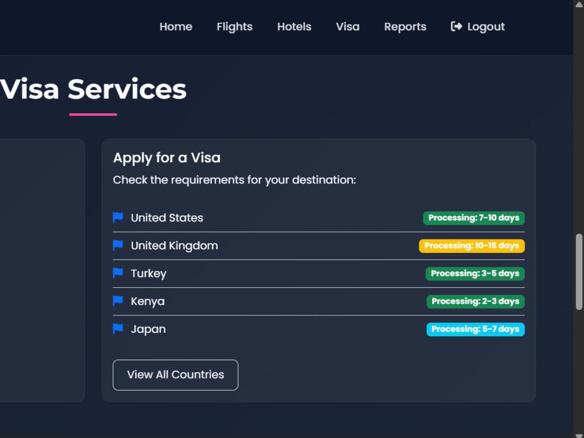Open the Hotels section
The height and width of the screenshot is (438, 584).
coord(294,27)
